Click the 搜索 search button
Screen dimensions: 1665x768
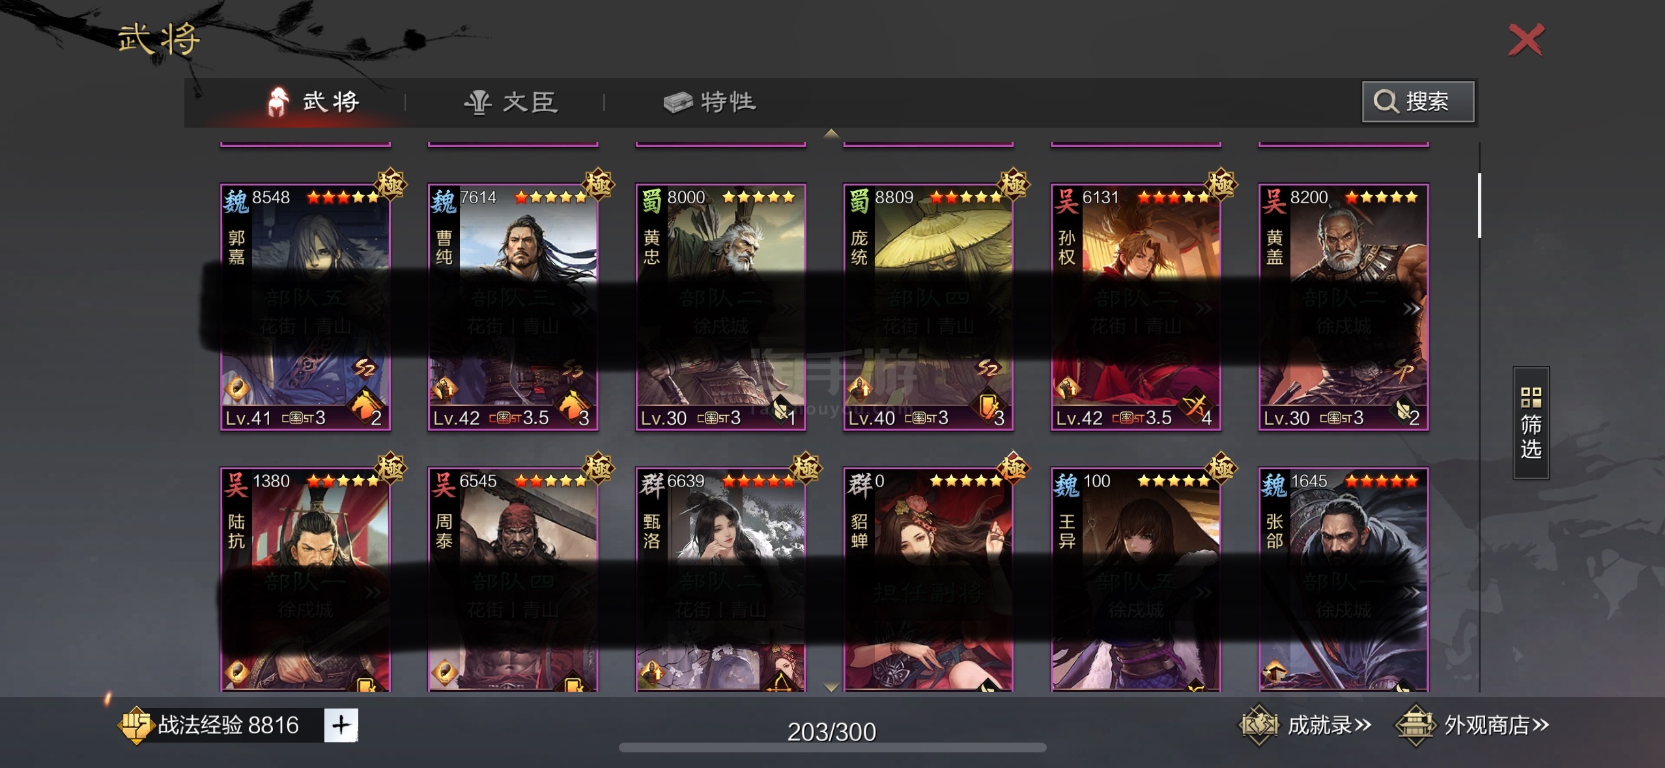[1417, 102]
